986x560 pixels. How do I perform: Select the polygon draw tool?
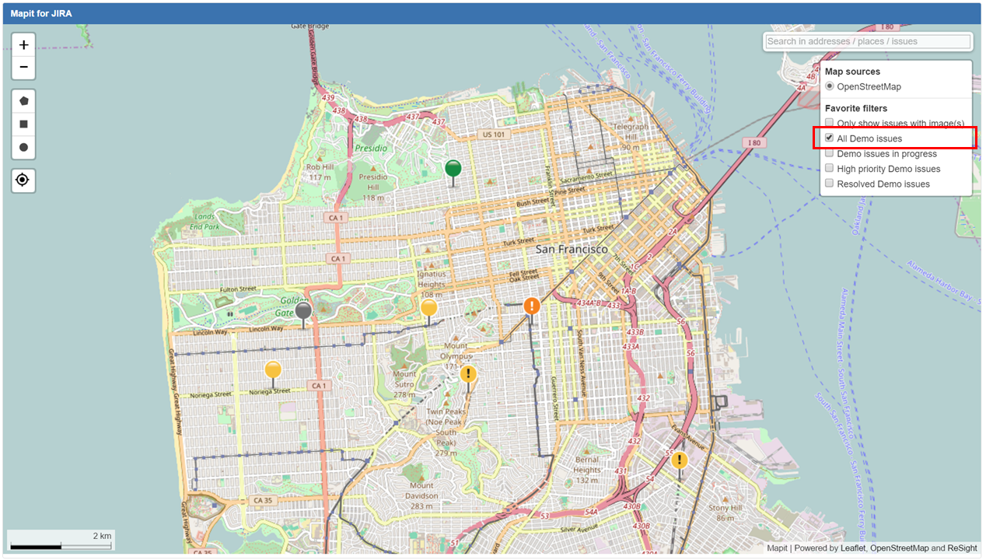(x=23, y=101)
